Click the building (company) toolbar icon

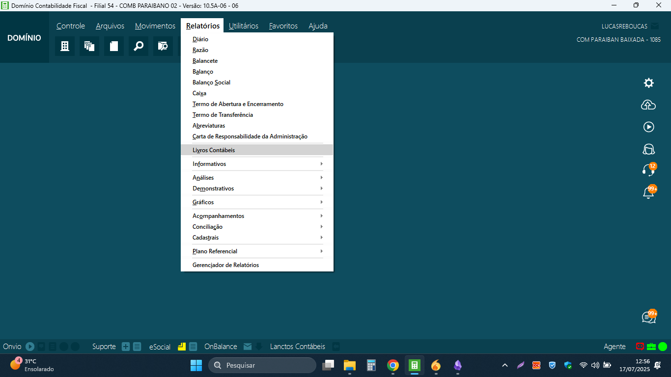click(x=65, y=46)
